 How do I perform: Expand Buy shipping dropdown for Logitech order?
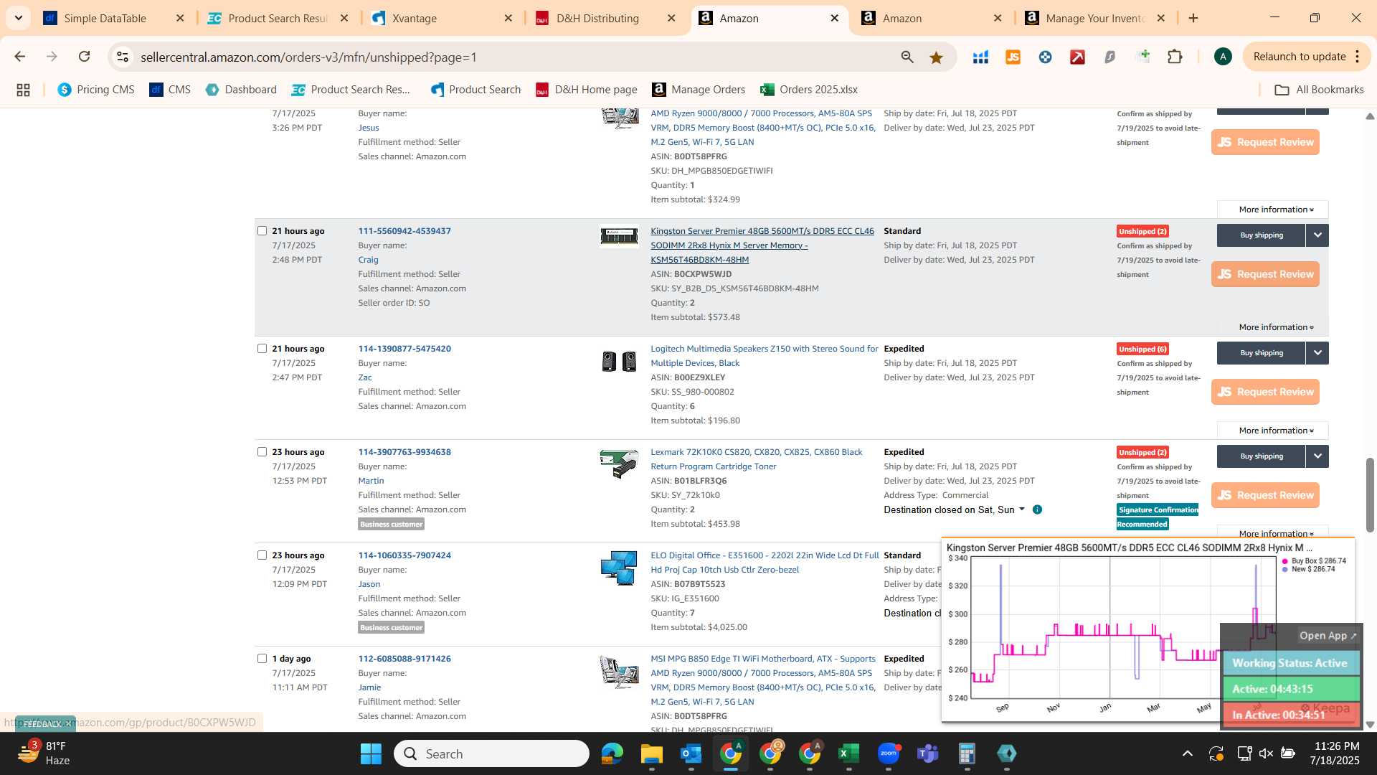coord(1317,352)
